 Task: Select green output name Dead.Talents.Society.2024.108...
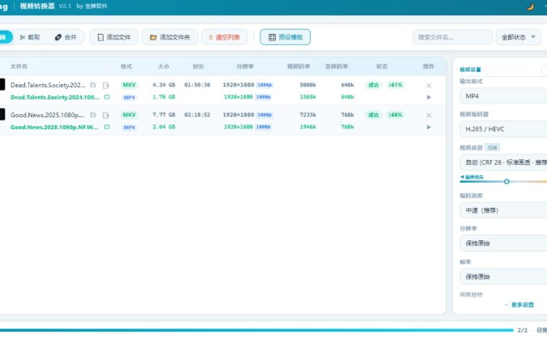tap(55, 97)
